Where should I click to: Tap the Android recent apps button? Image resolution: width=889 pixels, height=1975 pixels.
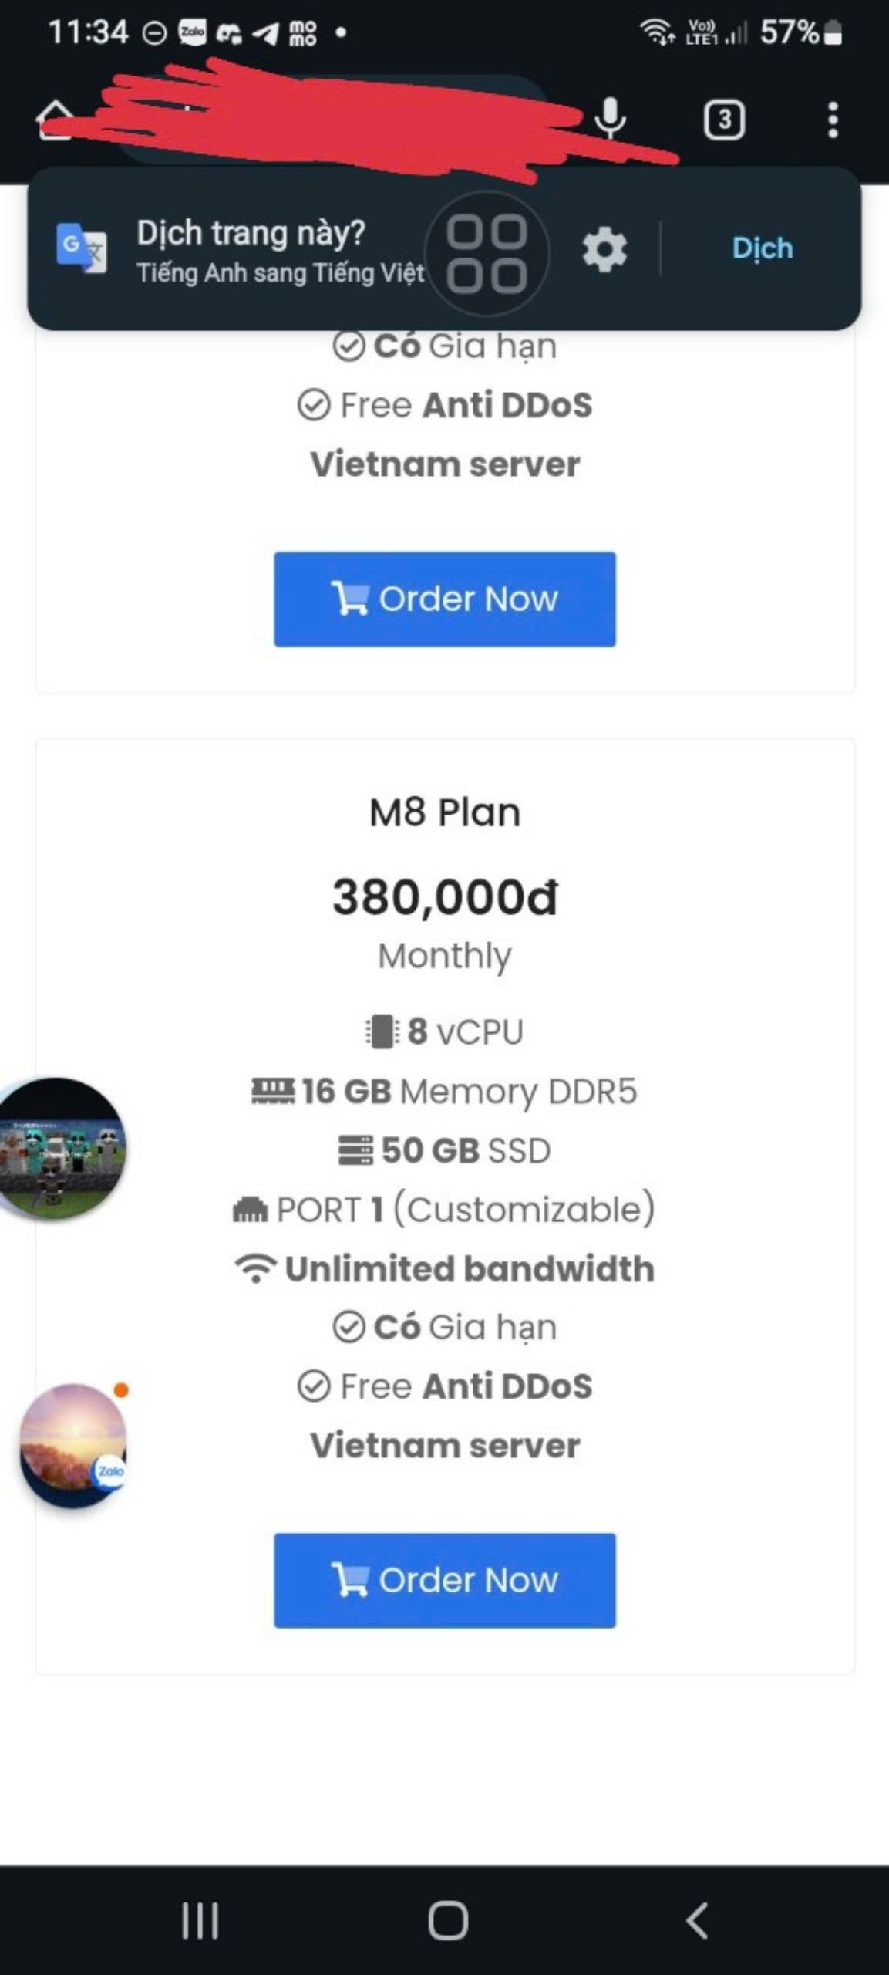coord(200,1920)
